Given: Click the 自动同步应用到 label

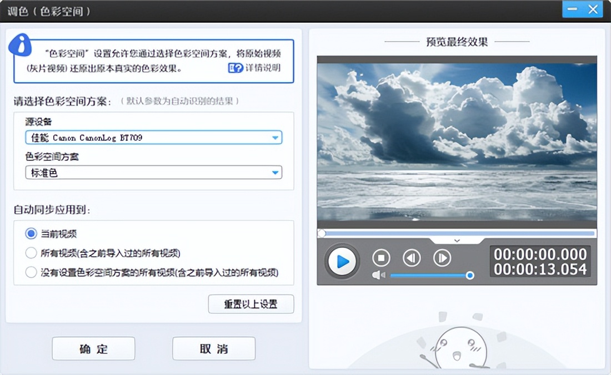Looking at the screenshot, I should [x=52, y=210].
